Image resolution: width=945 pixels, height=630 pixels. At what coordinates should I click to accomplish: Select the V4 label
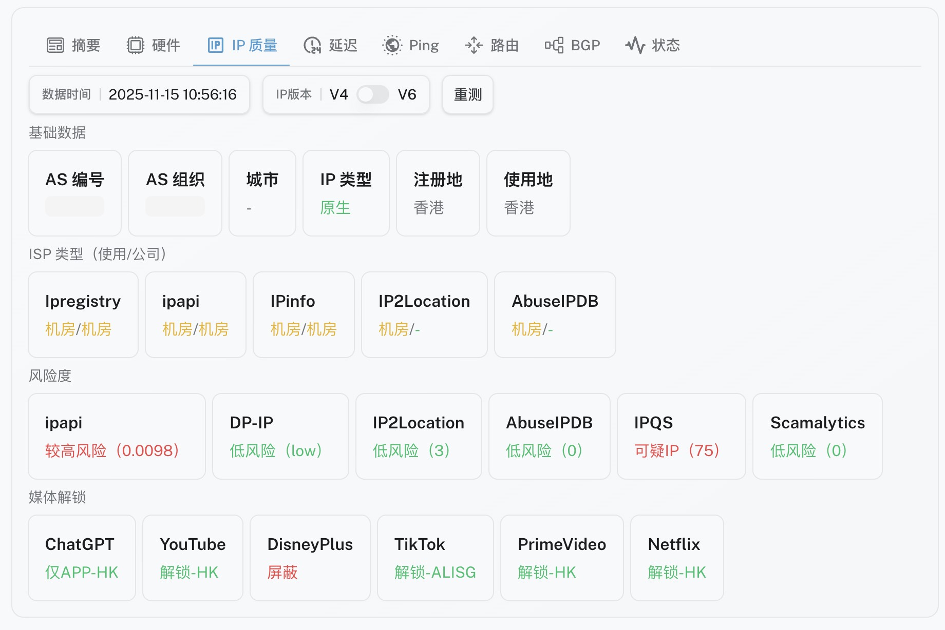[338, 94]
